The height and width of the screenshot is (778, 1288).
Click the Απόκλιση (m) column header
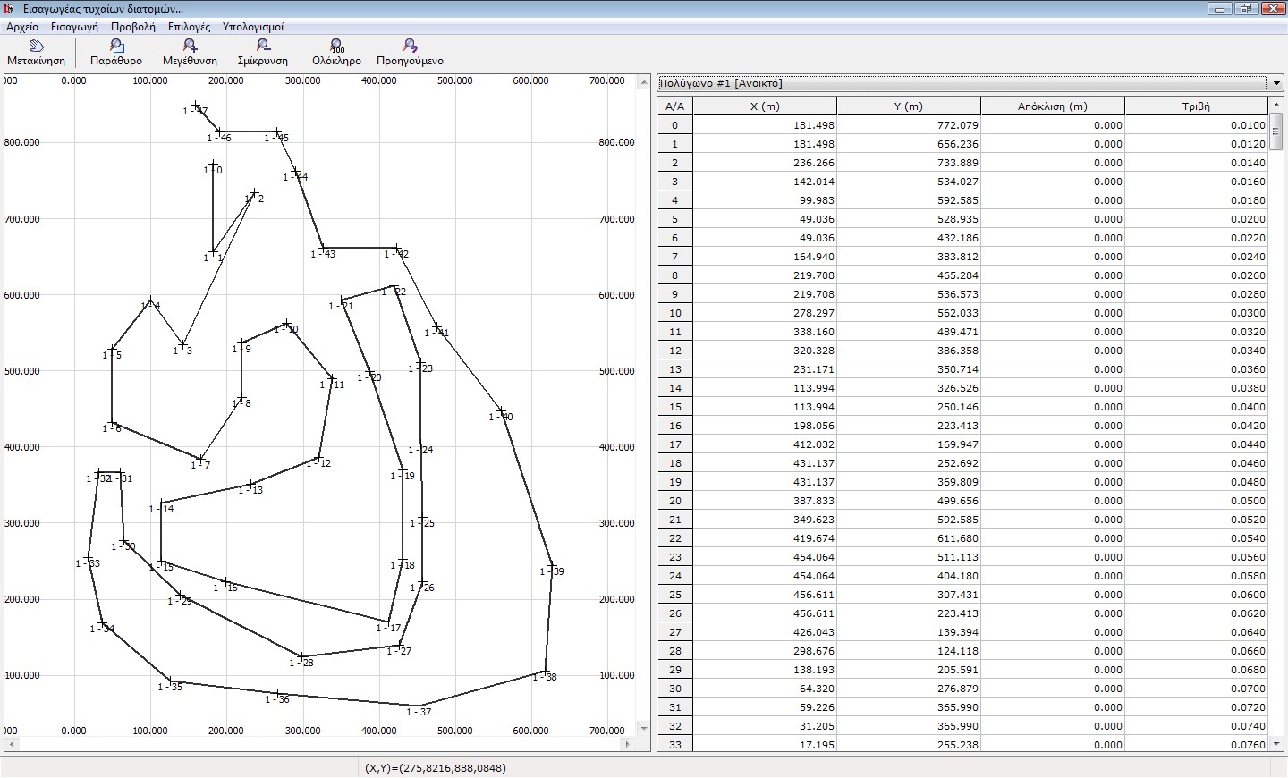click(x=1052, y=106)
